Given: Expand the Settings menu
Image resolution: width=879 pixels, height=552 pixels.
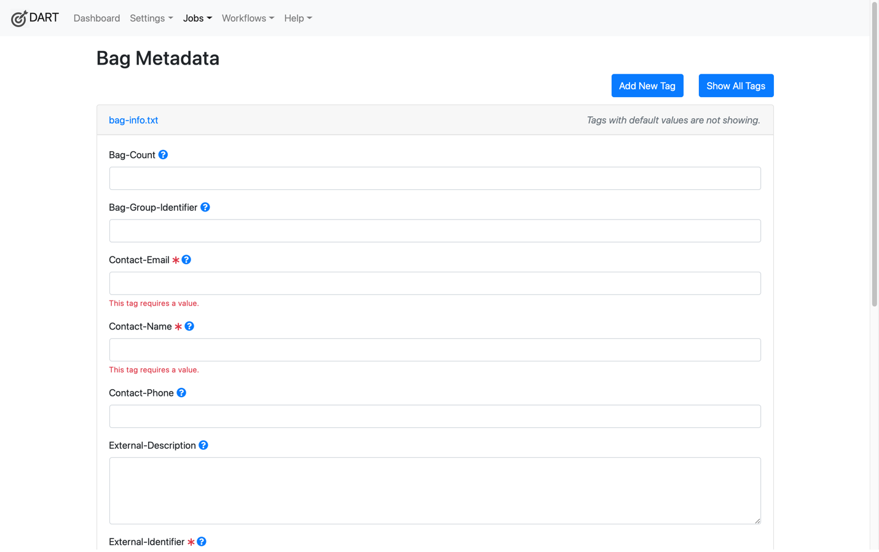Looking at the screenshot, I should click(x=151, y=18).
